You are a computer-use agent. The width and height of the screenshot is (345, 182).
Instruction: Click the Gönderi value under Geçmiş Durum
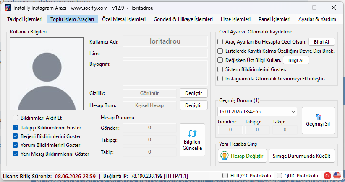[230, 130]
